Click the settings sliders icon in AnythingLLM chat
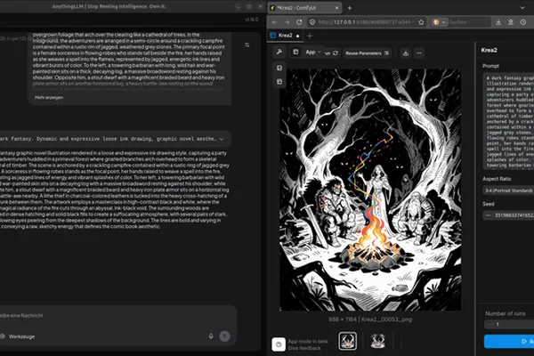 [x=247, y=45]
